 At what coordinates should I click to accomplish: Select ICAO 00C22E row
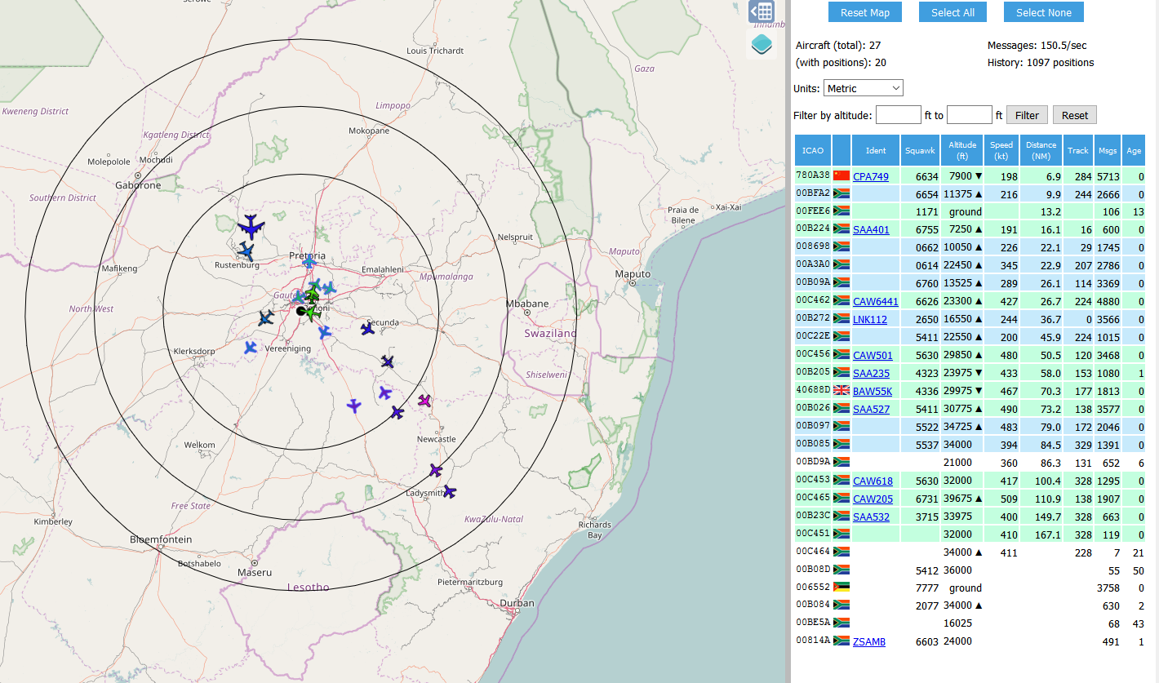coord(970,337)
